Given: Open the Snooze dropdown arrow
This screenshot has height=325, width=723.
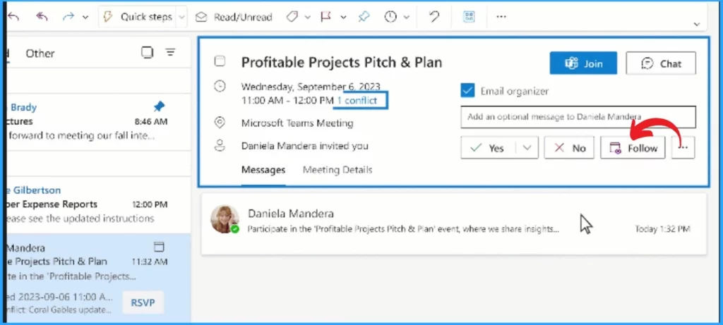Looking at the screenshot, I should tap(406, 18).
